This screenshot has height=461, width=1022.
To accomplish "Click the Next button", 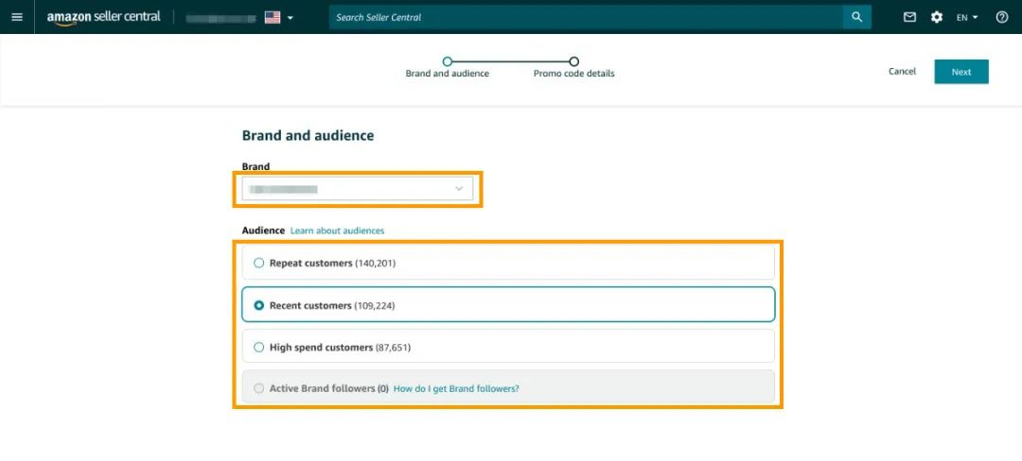I will (960, 72).
